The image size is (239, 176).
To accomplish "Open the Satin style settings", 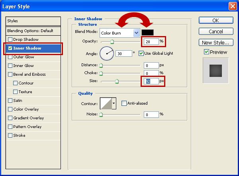I will [x=18, y=100].
